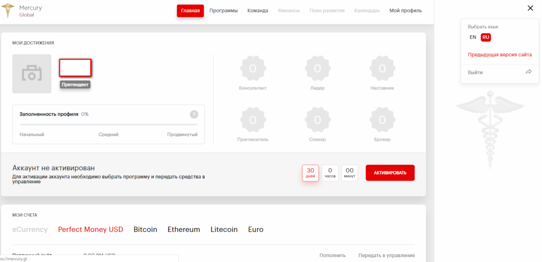
Task: Click the Заполненность профиля label
Action: coord(49,114)
